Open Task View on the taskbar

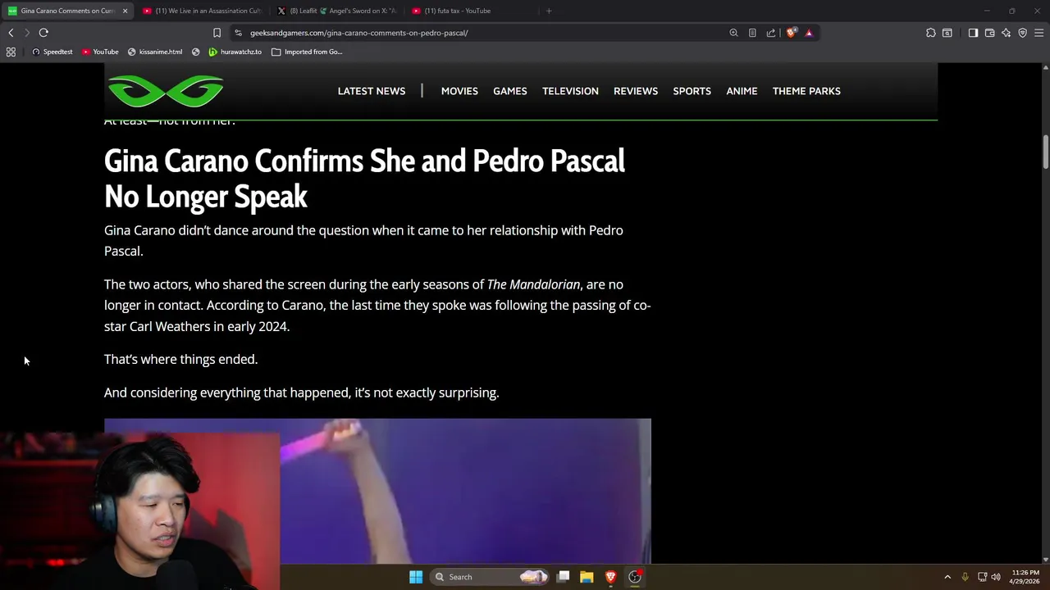click(564, 577)
